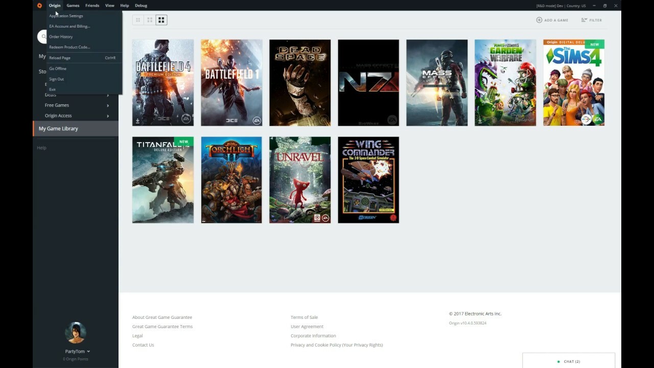654x368 pixels.
Task: Click the PartyTom avatar picture
Action: [76, 333]
